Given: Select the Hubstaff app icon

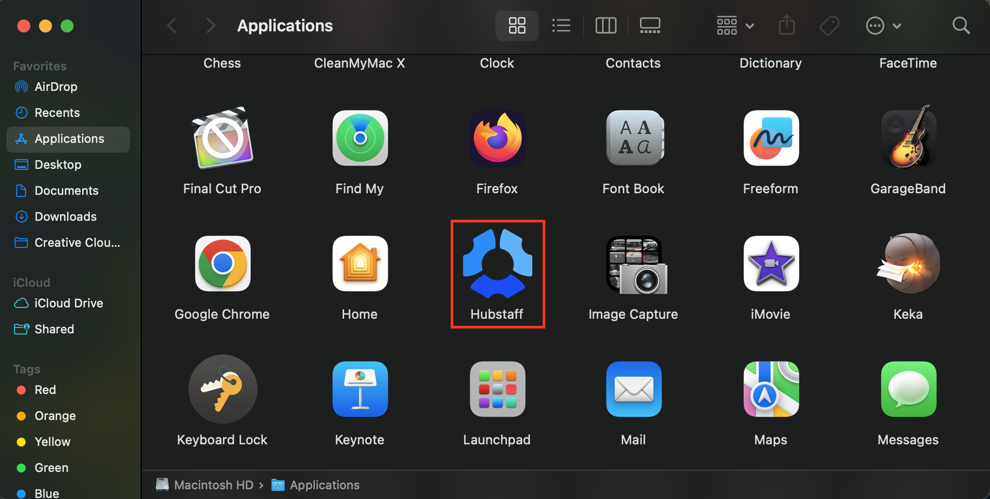Looking at the screenshot, I should click(x=498, y=264).
